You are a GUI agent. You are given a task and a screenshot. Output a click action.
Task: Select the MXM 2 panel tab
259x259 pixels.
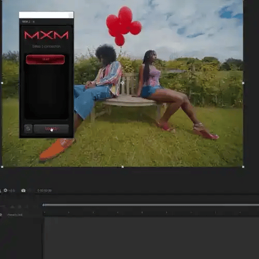(26, 22)
